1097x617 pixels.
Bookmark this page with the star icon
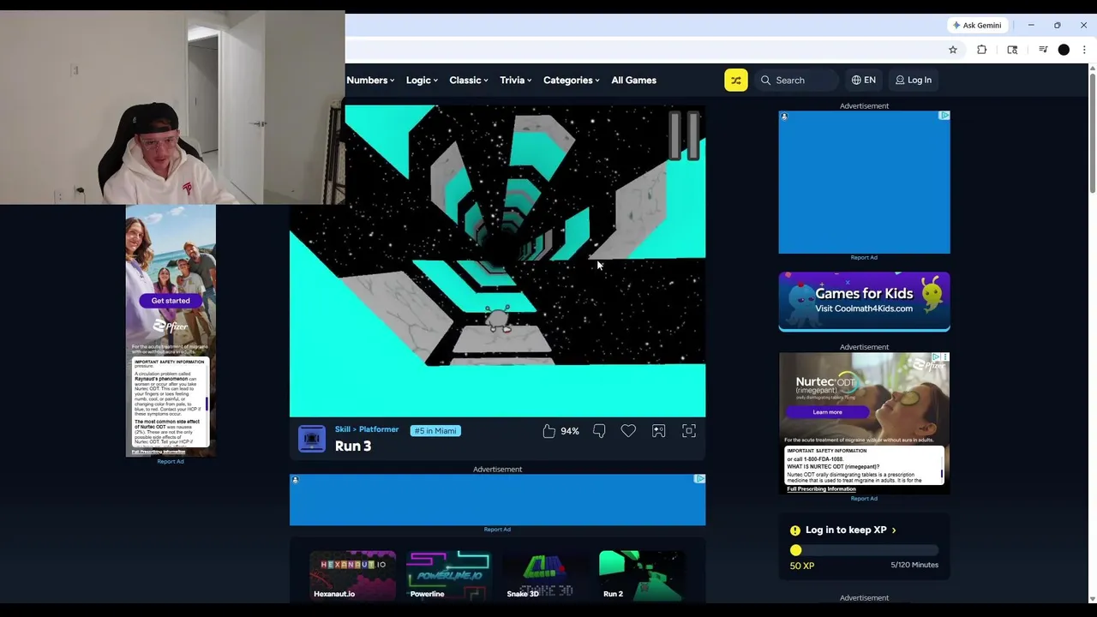coord(953,50)
